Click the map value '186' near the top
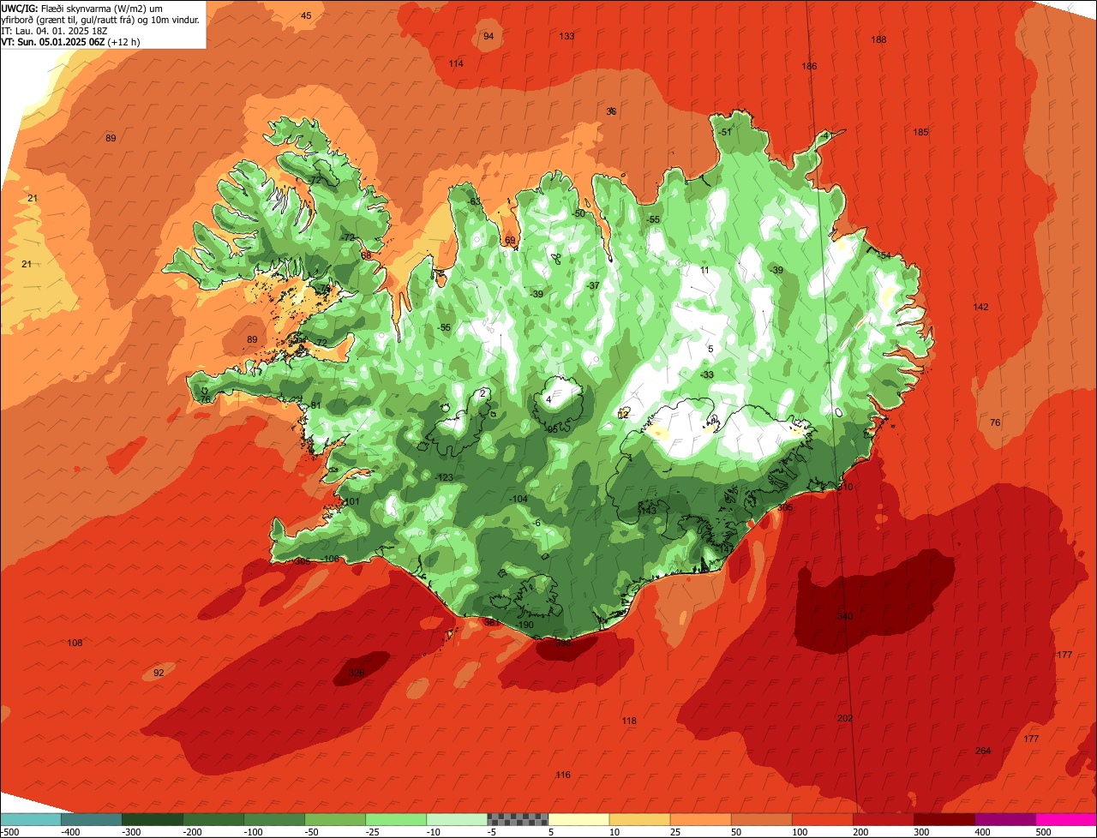 pyautogui.click(x=809, y=67)
